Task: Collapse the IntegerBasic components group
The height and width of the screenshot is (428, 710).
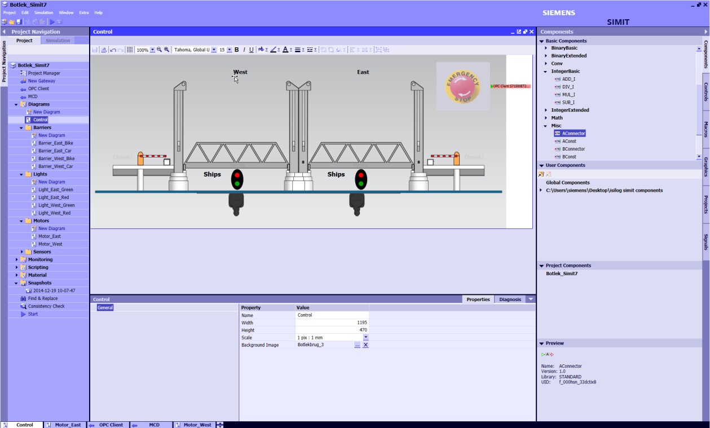Action: pyautogui.click(x=545, y=72)
